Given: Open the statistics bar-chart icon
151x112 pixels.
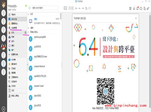Looking at the screenshot, I should click(x=134, y=8).
